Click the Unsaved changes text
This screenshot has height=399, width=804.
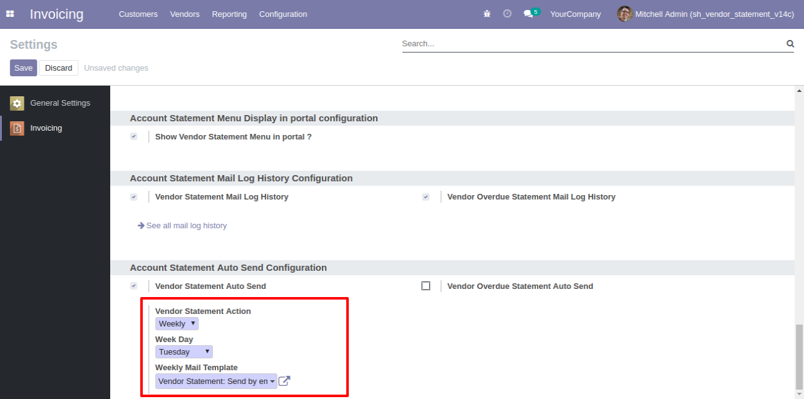coord(116,68)
